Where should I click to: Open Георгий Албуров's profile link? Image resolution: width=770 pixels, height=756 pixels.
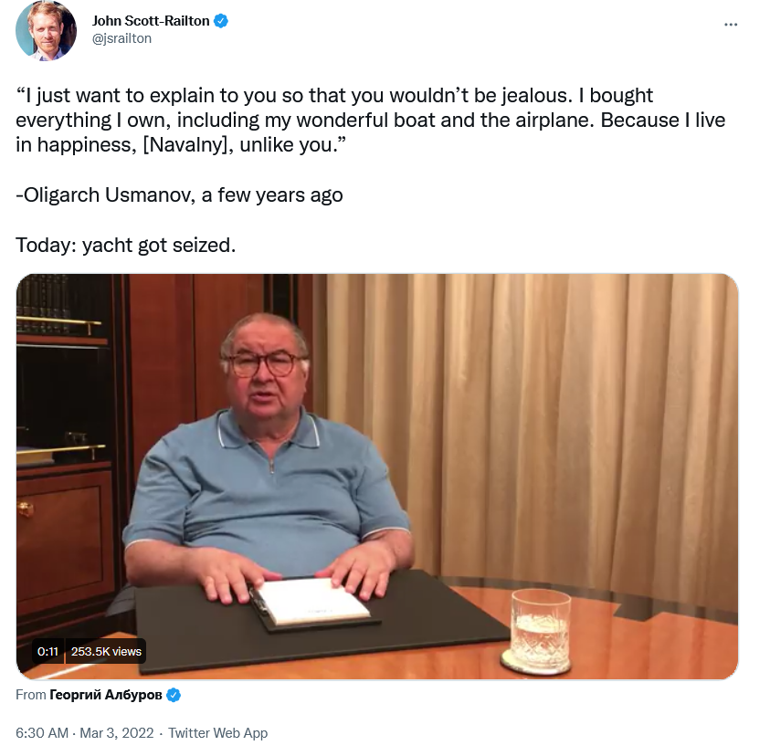point(106,695)
